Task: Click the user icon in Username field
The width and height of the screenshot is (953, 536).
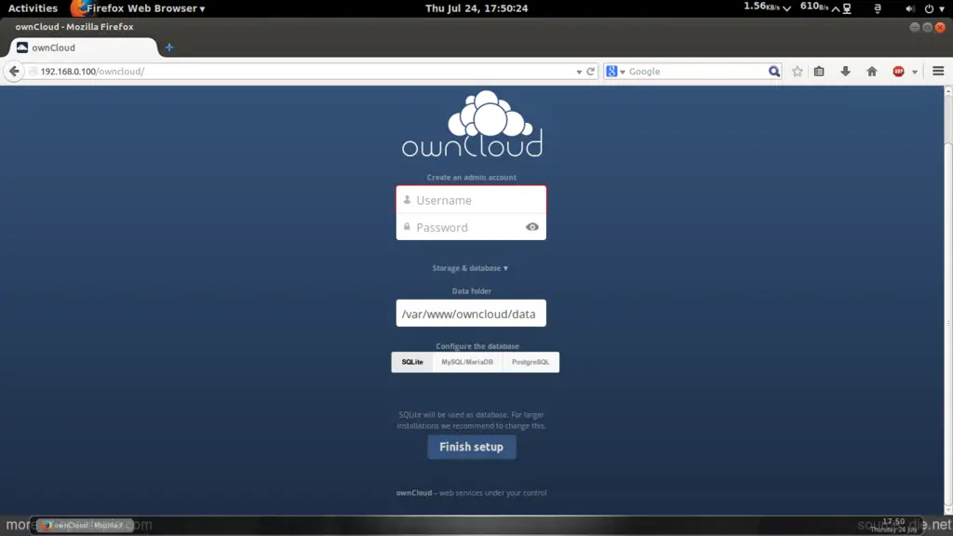Action: (x=407, y=199)
